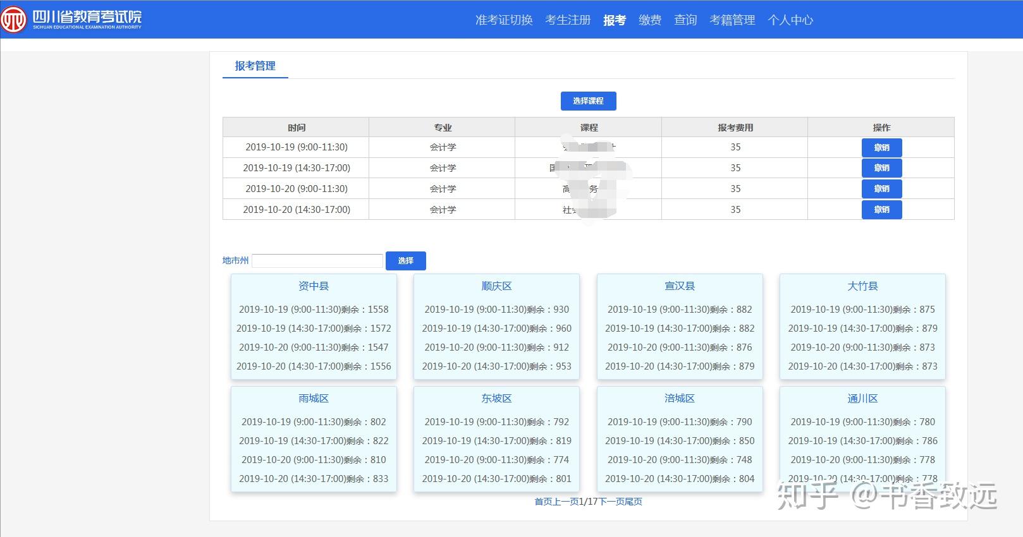Click the Sichuan Educational Examination Authority logo
1023x537 pixels.
71,19
